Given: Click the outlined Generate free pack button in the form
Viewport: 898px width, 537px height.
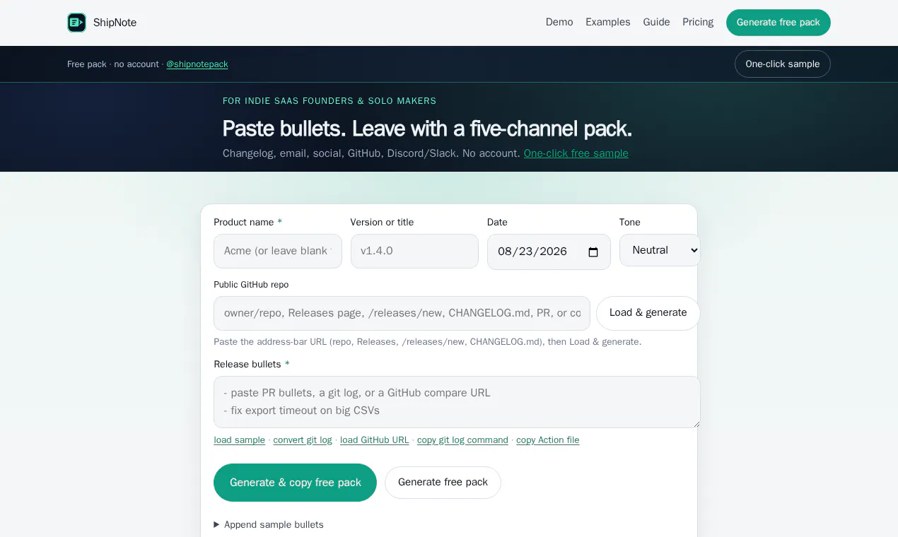Looking at the screenshot, I should (x=443, y=483).
